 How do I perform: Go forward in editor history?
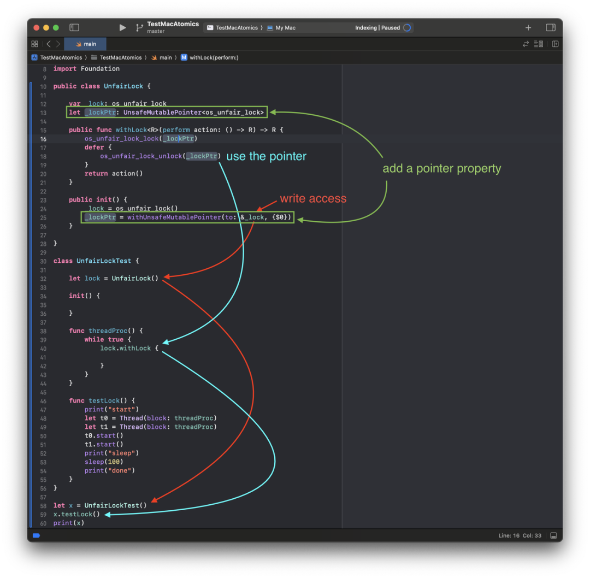[x=58, y=44]
